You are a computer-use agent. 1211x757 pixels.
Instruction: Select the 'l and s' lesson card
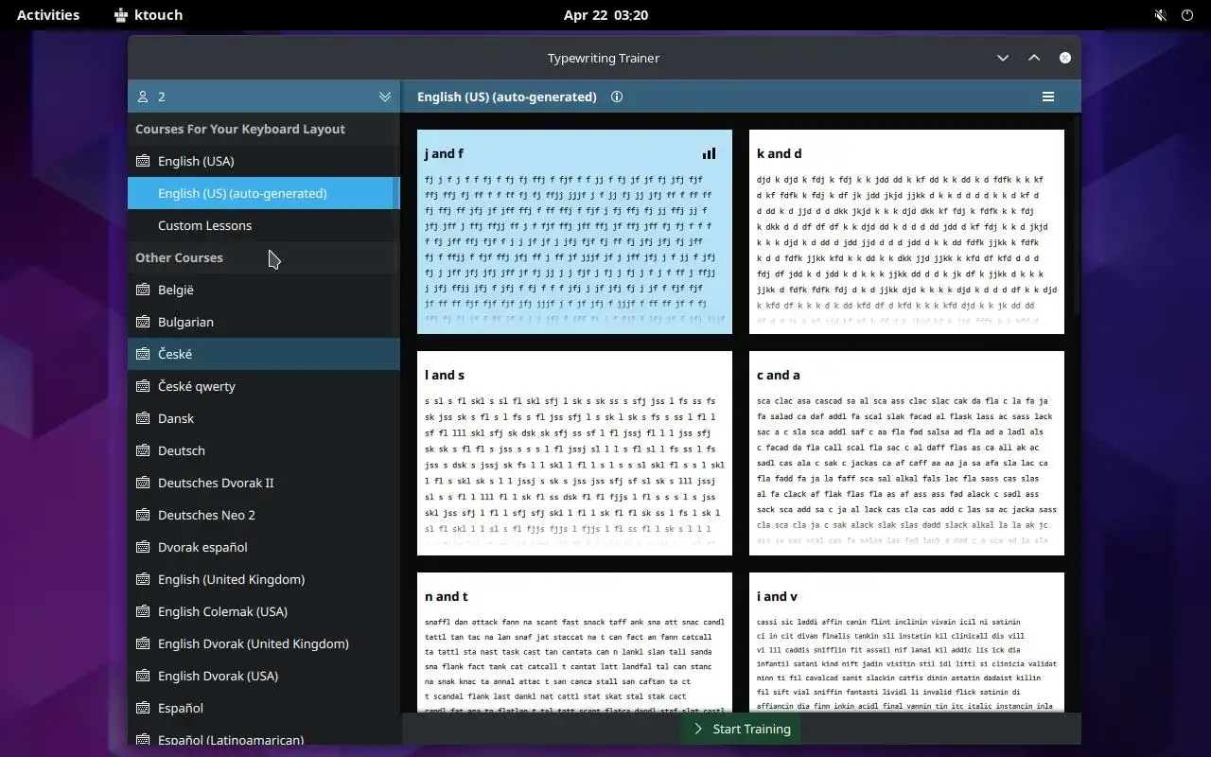[574, 453]
